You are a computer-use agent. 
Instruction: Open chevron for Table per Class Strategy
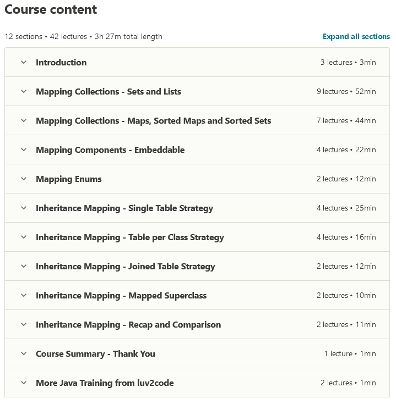(x=24, y=237)
